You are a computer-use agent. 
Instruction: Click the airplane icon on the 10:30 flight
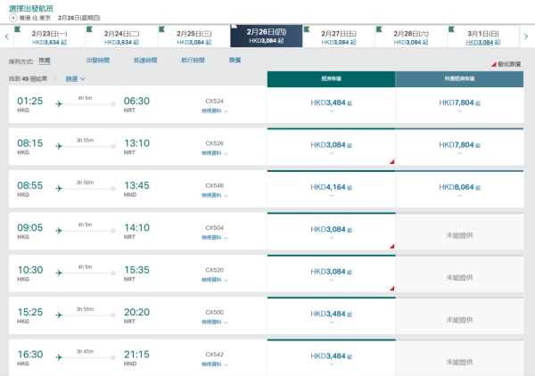[59, 273]
